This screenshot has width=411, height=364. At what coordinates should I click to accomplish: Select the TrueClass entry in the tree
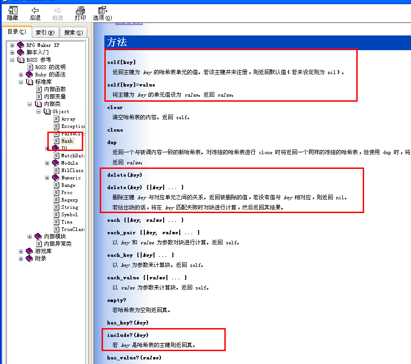click(x=73, y=229)
